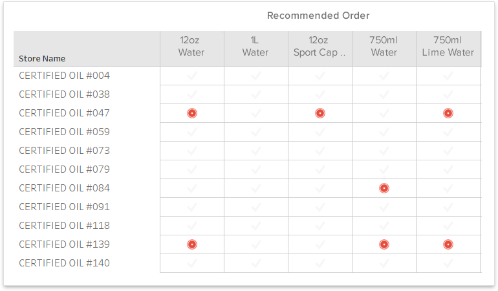The width and height of the screenshot is (498, 291).
Task: Click the checkmark for #004 12oz Water
Action: coord(192,76)
